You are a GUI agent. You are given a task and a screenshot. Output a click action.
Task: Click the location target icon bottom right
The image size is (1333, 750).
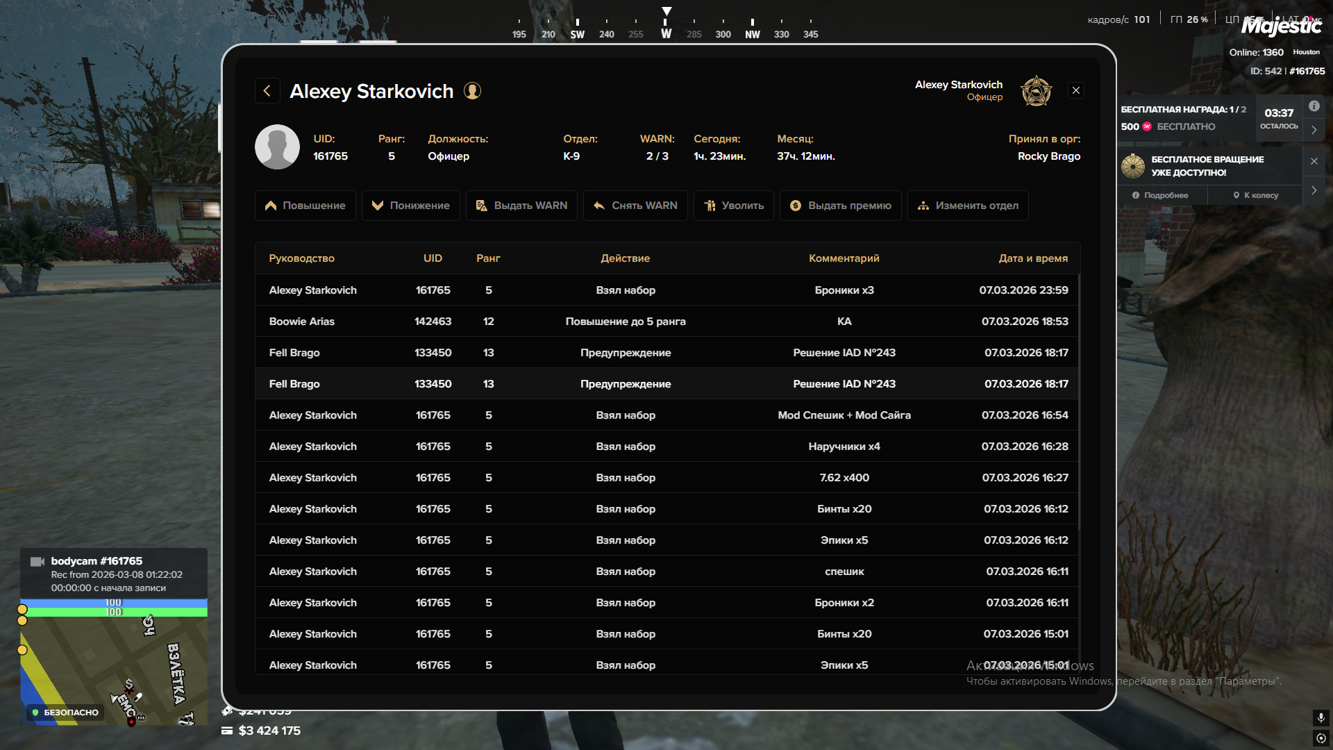[1321, 738]
